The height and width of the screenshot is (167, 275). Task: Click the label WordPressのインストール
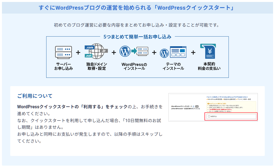(x=134, y=66)
